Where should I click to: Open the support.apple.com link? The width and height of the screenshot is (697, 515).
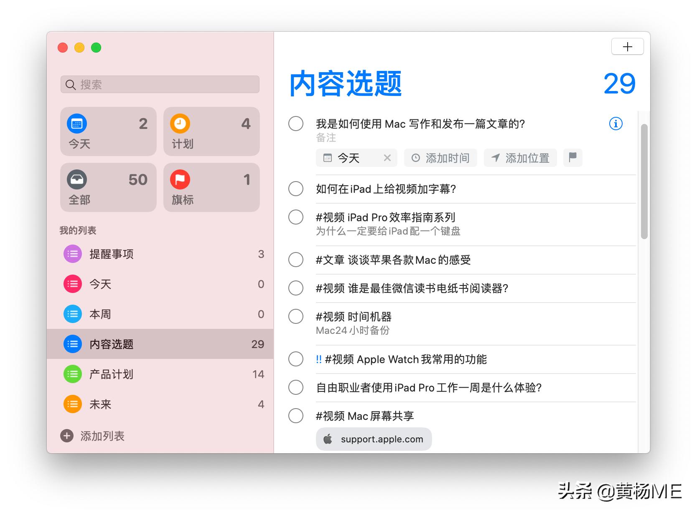coord(374,439)
